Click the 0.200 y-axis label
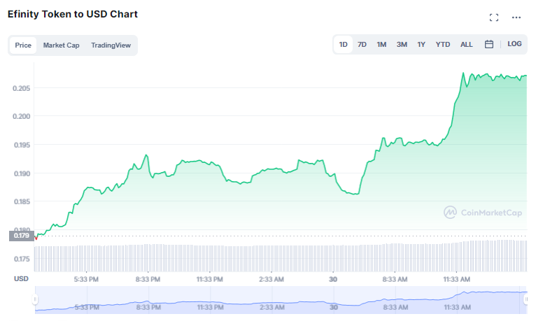Screen dimensions: 536x321 click(x=21, y=117)
